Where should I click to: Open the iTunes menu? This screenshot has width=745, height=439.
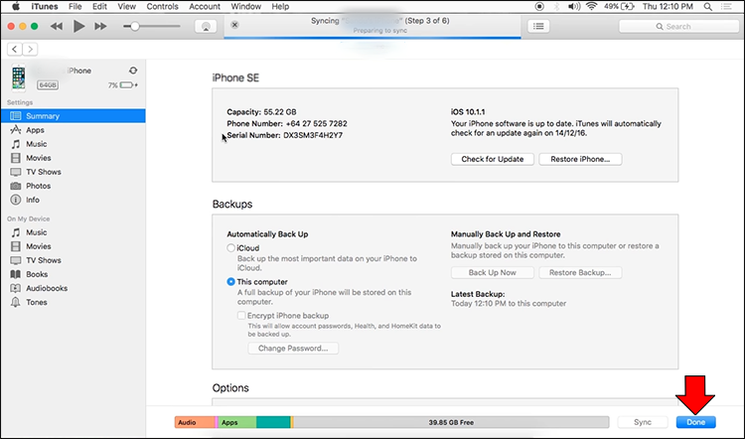tap(44, 6)
